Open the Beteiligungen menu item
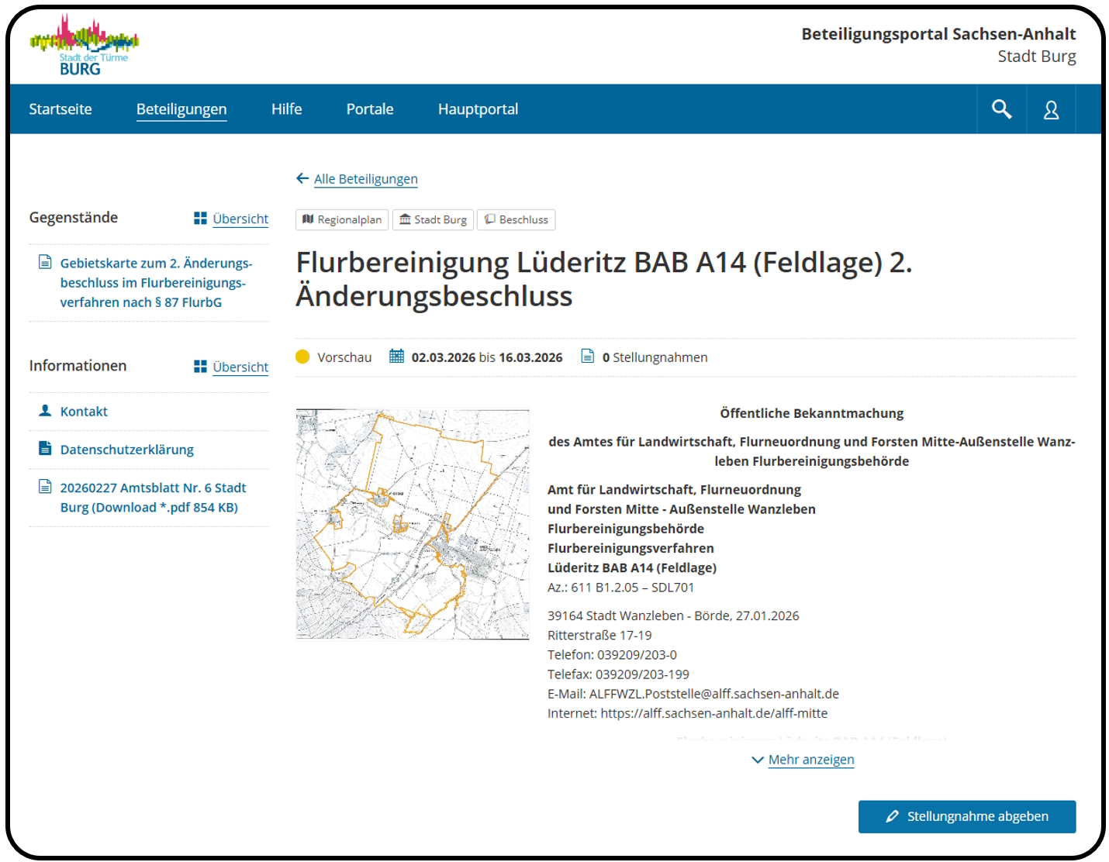1109x862 pixels. [181, 109]
